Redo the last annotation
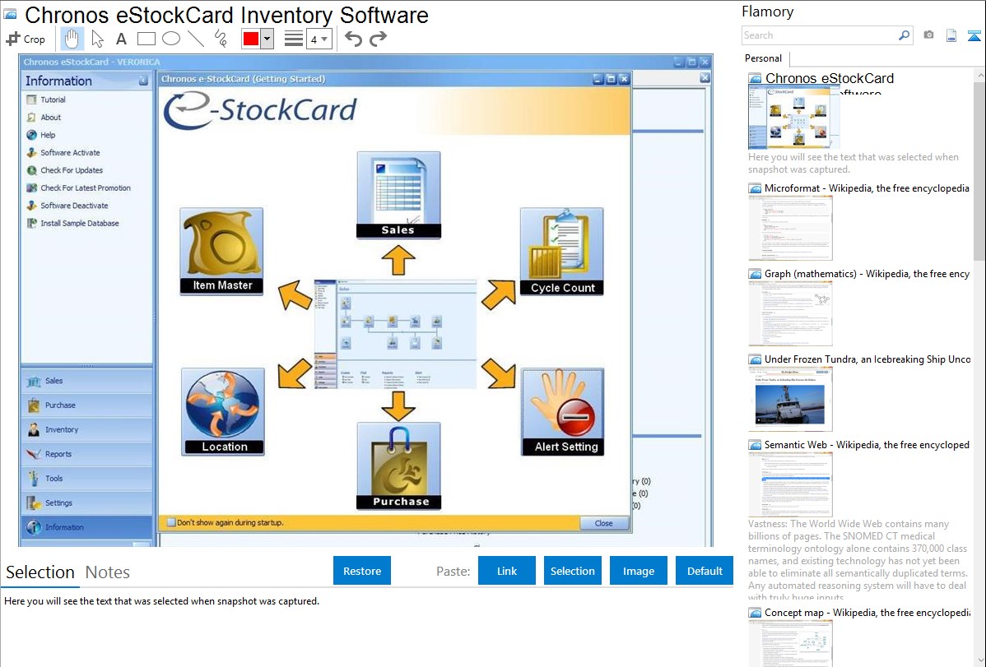The height and width of the screenshot is (667, 986). 378,39
